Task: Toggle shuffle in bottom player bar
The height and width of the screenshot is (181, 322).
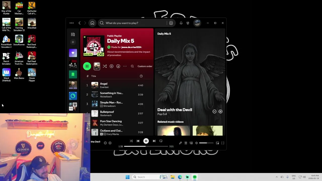Action: [x=131, y=141]
